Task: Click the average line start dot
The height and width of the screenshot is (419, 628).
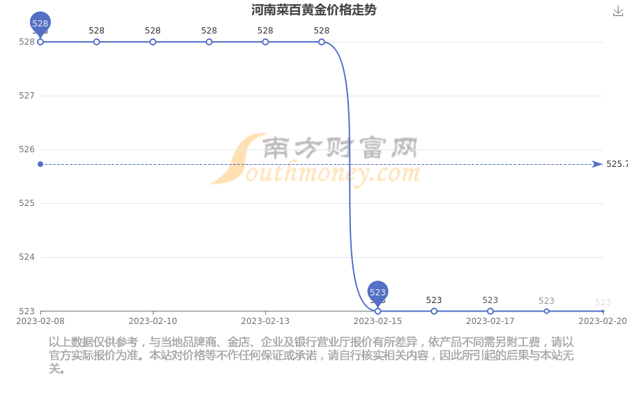Action: [x=40, y=164]
